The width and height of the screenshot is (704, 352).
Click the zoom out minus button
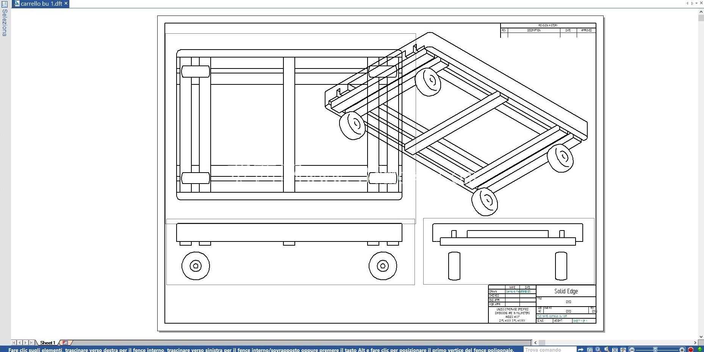coord(632,350)
